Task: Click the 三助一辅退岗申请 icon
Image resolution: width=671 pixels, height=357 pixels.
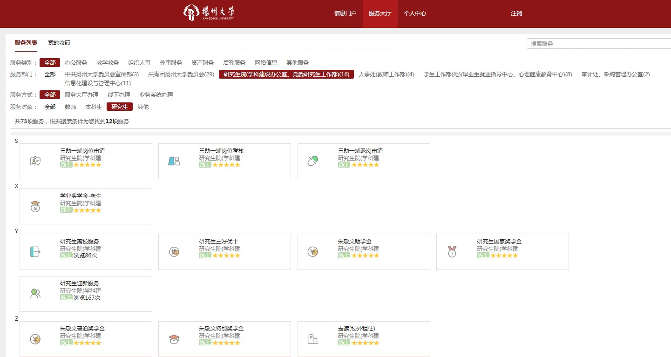Action: point(312,161)
